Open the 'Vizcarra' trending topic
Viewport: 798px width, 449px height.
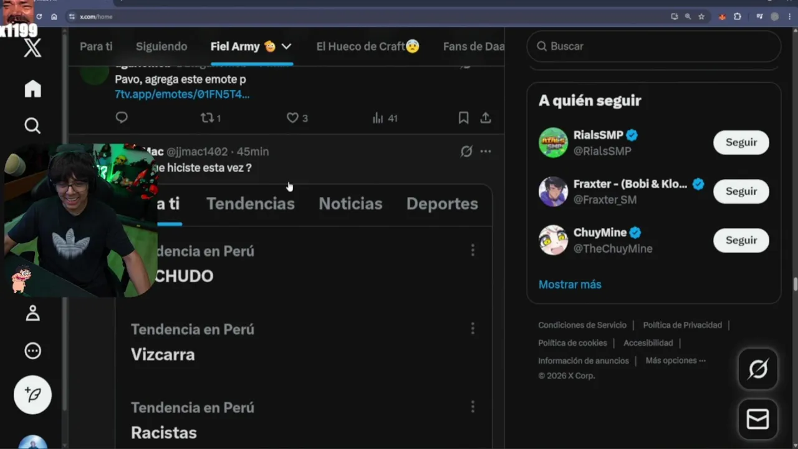[x=163, y=354]
